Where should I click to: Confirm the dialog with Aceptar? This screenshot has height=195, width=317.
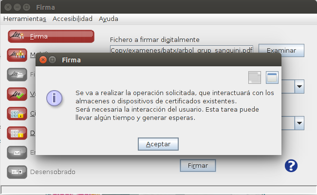point(158,144)
